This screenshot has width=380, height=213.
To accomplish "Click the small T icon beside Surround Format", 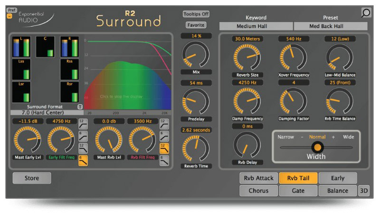I will coord(80,107).
